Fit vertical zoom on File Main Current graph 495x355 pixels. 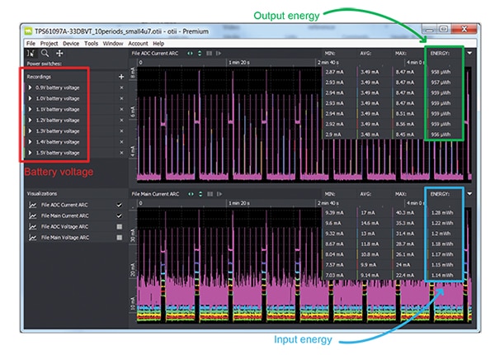pyautogui.click(x=201, y=193)
